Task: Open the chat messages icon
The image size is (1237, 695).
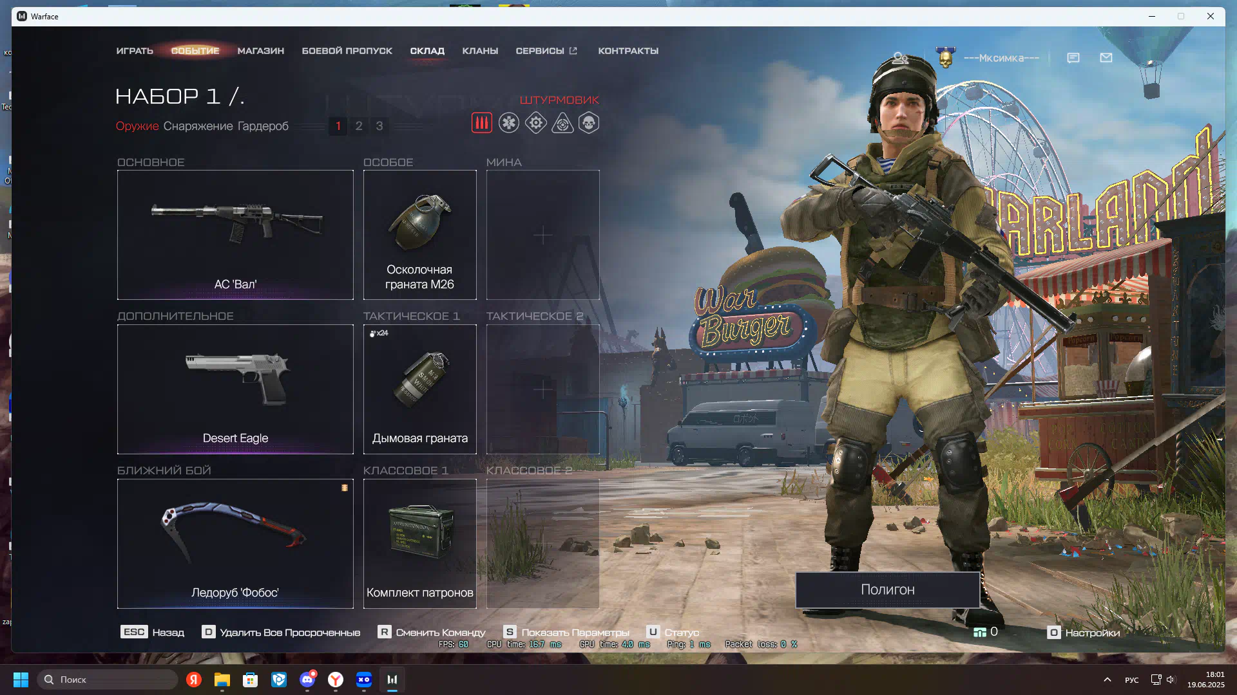Action: pyautogui.click(x=1073, y=58)
